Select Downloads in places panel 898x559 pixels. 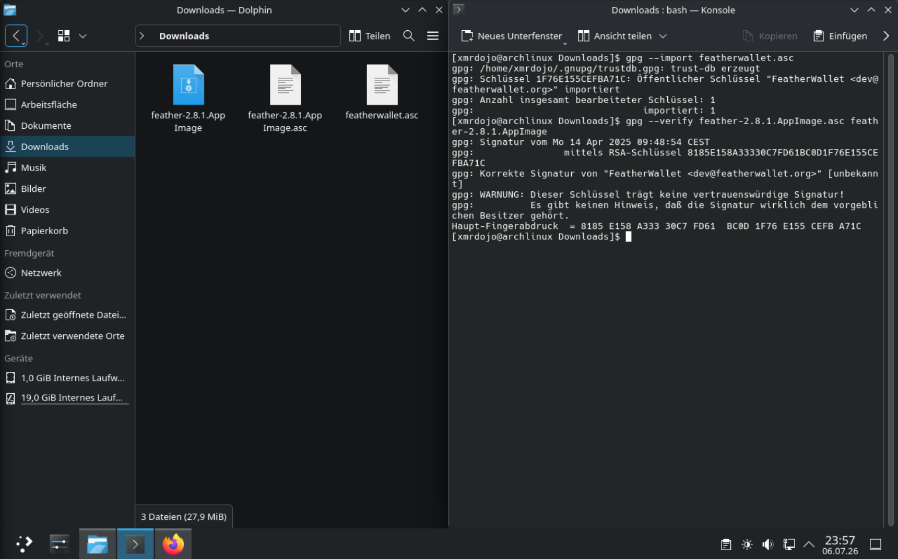67,147
